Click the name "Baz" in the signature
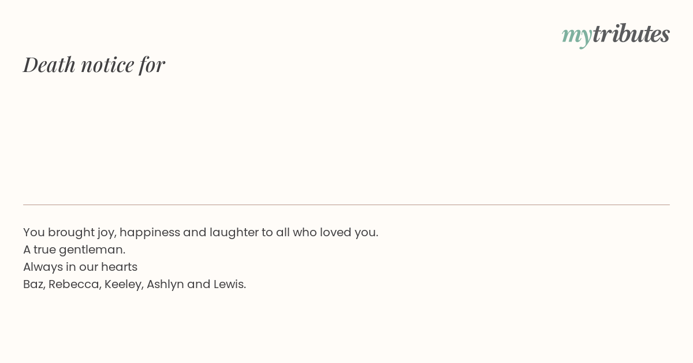The height and width of the screenshot is (363, 693). tap(33, 284)
